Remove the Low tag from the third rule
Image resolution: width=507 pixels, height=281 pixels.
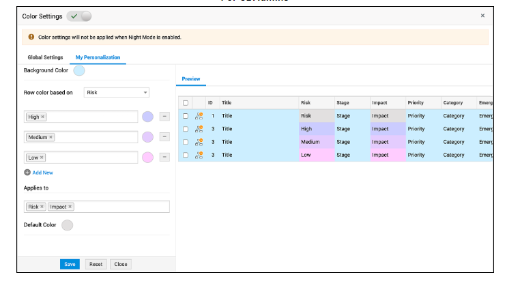click(x=42, y=158)
